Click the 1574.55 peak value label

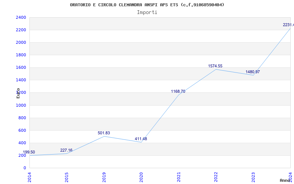click(x=215, y=66)
